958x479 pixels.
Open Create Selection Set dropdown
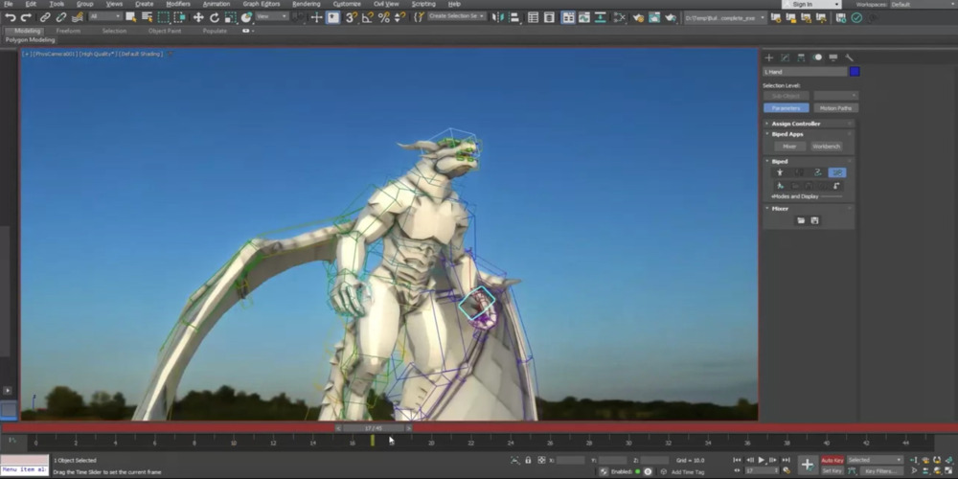pos(457,16)
